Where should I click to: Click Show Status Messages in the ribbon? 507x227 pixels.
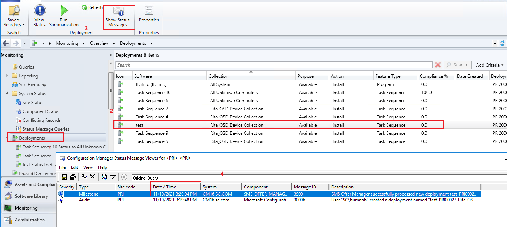(118, 17)
